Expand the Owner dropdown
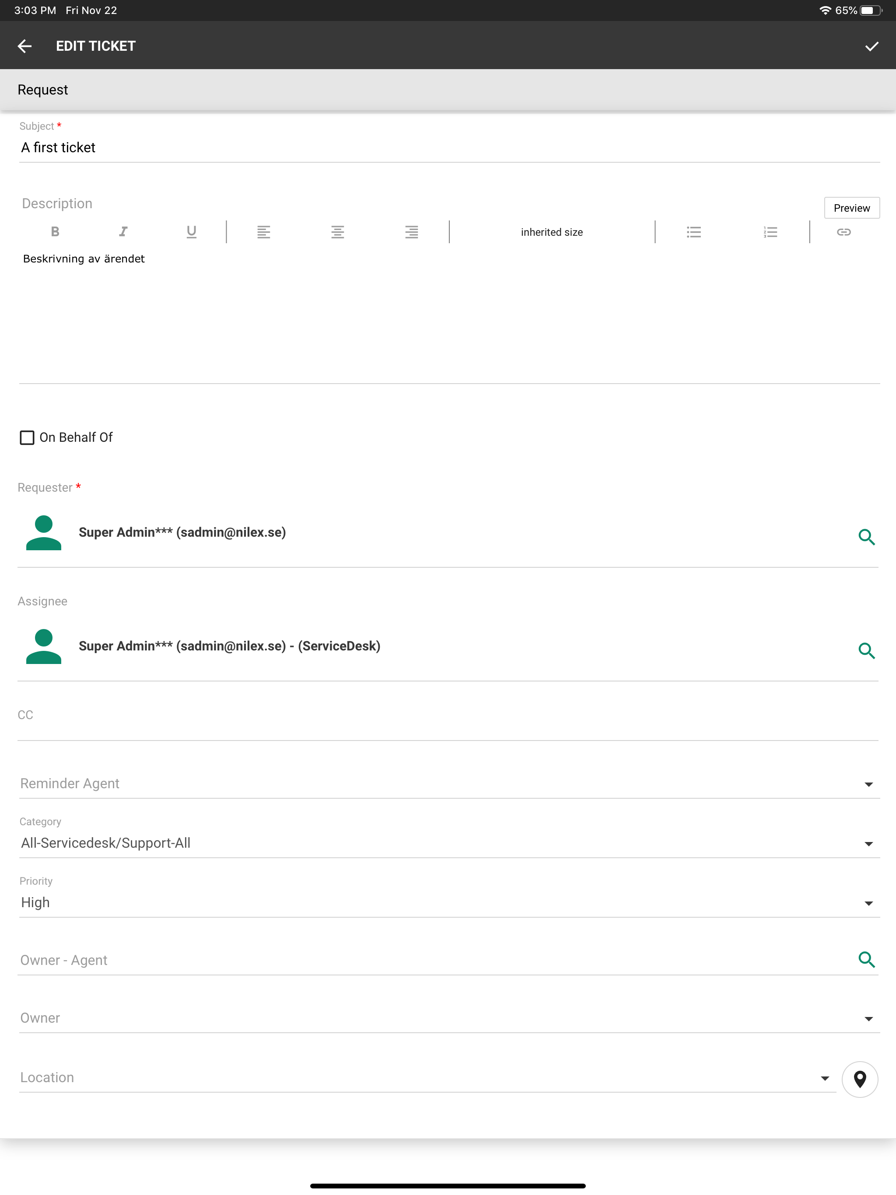Viewport: 896px width, 1195px height. (450, 1018)
